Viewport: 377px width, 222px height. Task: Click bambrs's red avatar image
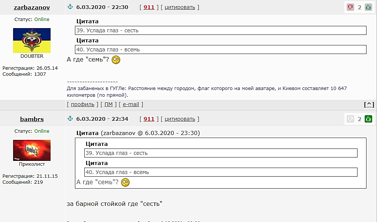(x=32, y=150)
